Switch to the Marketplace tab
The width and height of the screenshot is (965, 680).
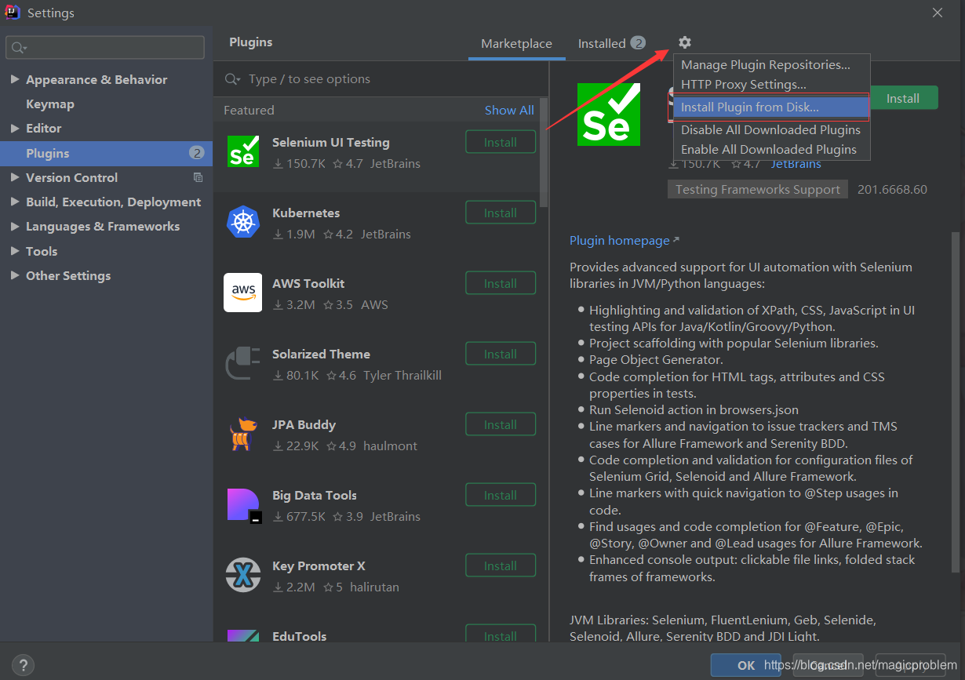(x=516, y=44)
